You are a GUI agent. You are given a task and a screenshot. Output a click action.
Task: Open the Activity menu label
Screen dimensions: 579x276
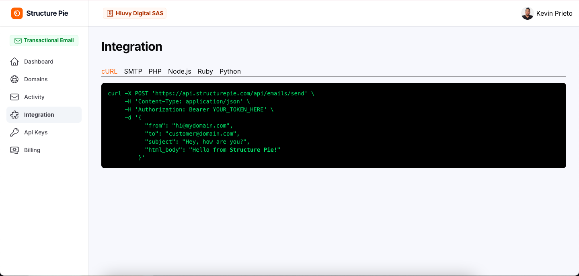[x=34, y=97]
